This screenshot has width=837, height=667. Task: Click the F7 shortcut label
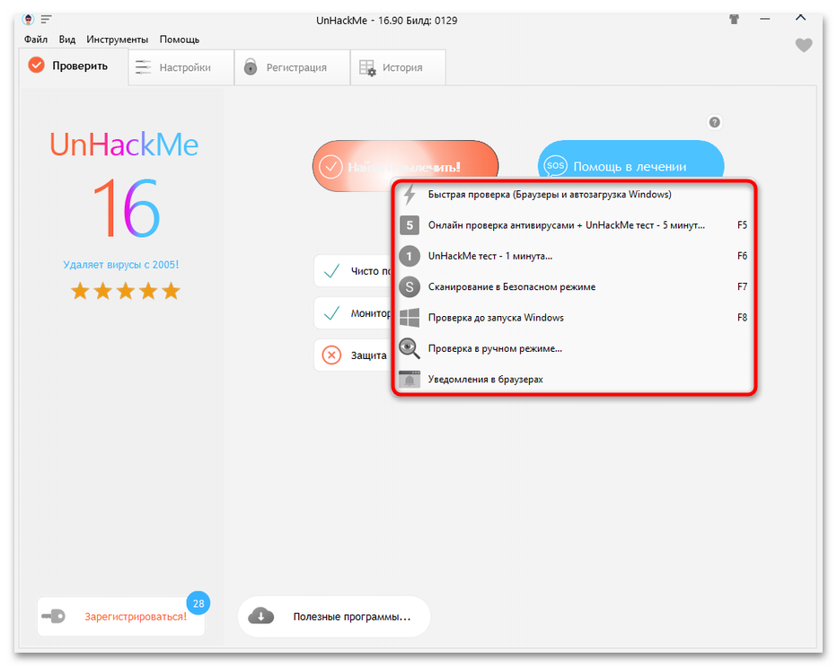[742, 287]
